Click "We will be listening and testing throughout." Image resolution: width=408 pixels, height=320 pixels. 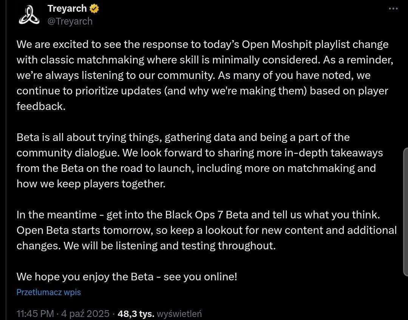click(170, 246)
